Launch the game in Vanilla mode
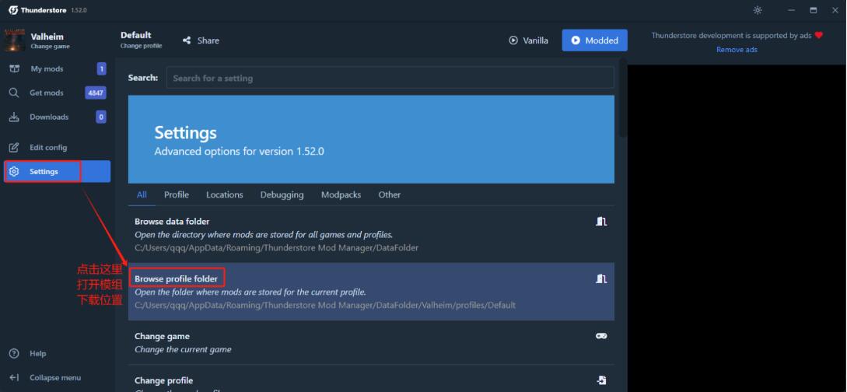847x392 pixels. click(x=528, y=40)
